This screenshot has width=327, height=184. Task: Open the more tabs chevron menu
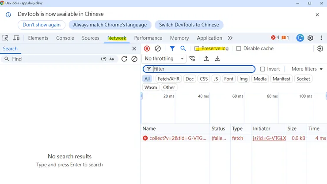[x=230, y=38]
